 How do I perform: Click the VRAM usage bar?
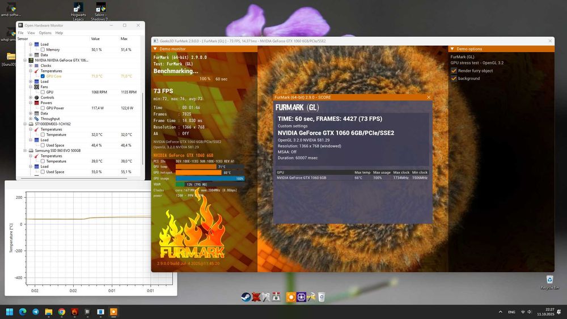(210, 184)
